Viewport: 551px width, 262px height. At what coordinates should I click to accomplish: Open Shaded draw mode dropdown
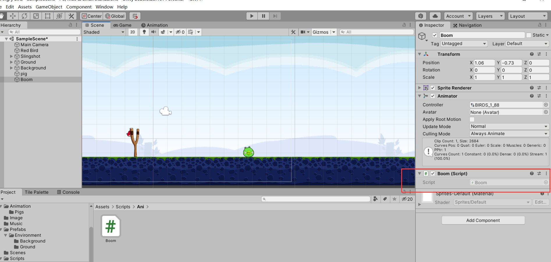[104, 32]
